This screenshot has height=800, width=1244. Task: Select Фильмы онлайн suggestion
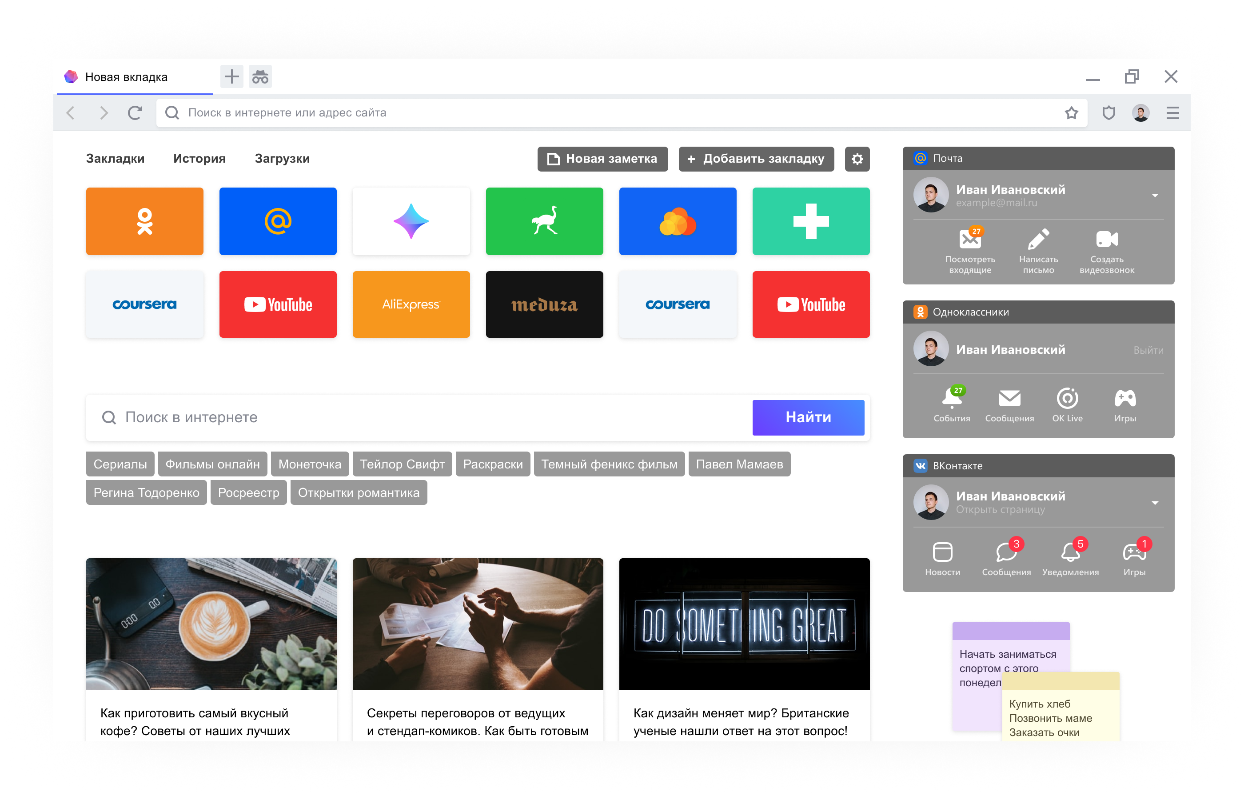tap(212, 464)
